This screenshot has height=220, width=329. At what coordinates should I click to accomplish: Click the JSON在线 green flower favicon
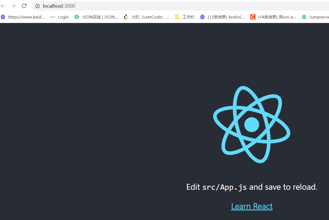click(77, 17)
